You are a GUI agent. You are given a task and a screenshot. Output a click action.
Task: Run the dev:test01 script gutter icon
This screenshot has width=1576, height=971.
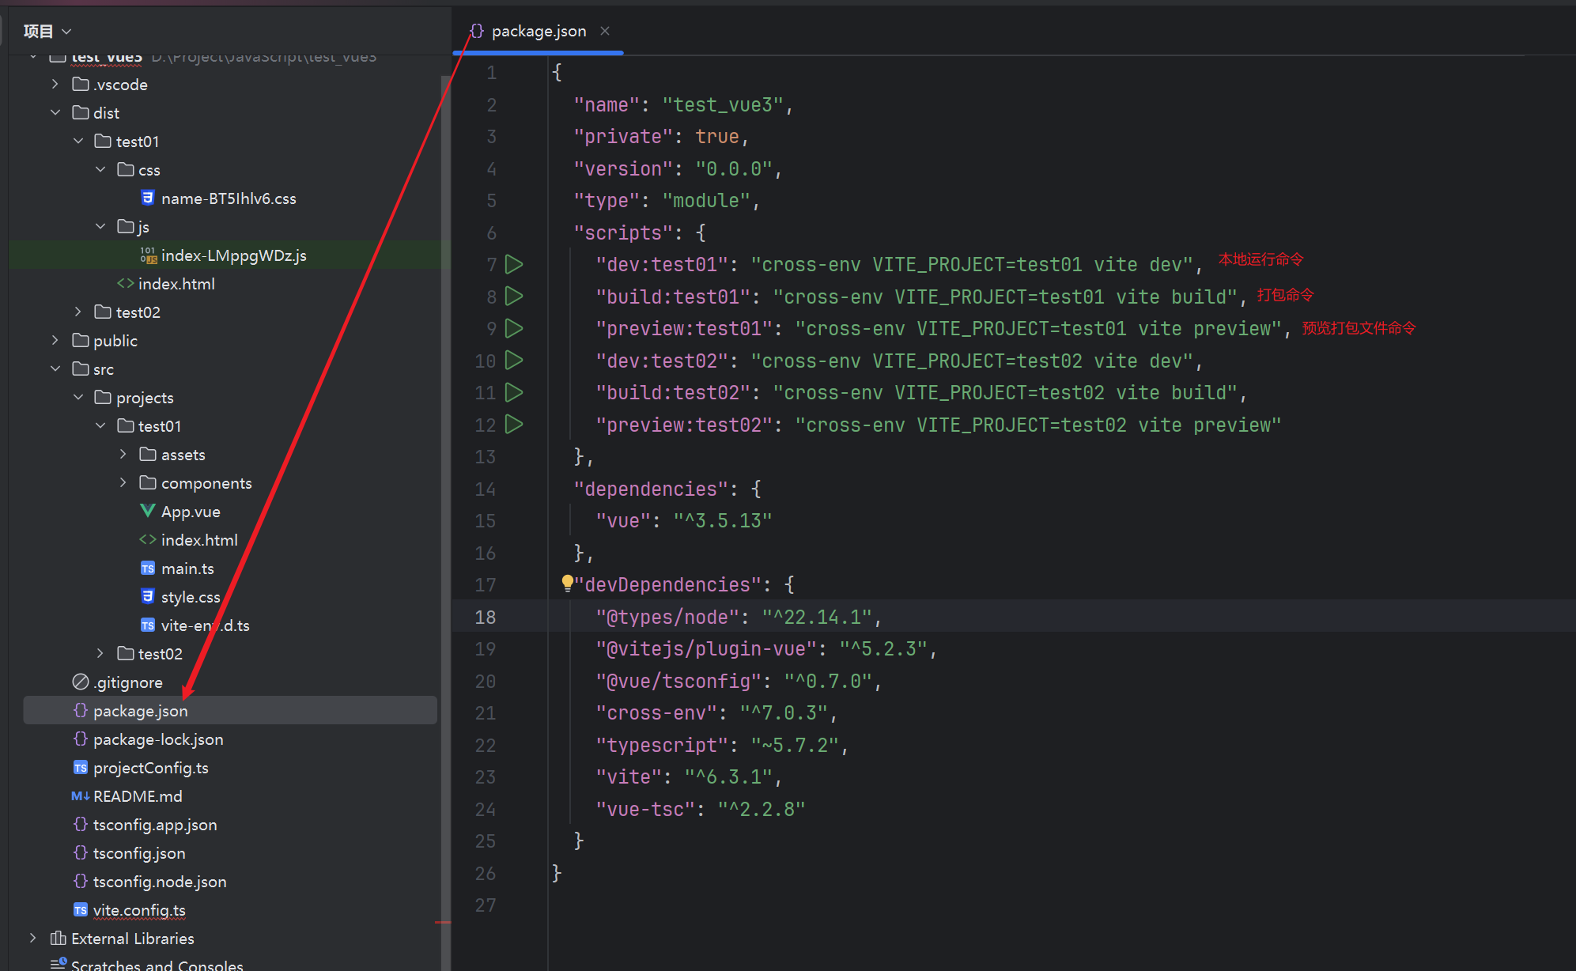click(x=514, y=264)
